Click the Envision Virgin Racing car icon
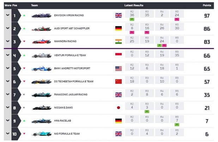 41,15
